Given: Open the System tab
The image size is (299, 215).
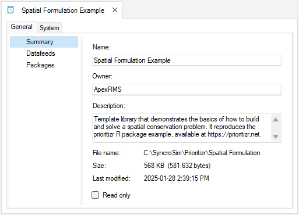Looking at the screenshot, I should (50, 28).
